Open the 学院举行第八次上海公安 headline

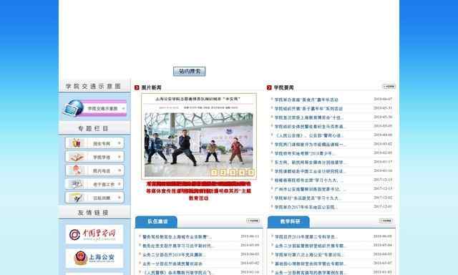[309, 255]
